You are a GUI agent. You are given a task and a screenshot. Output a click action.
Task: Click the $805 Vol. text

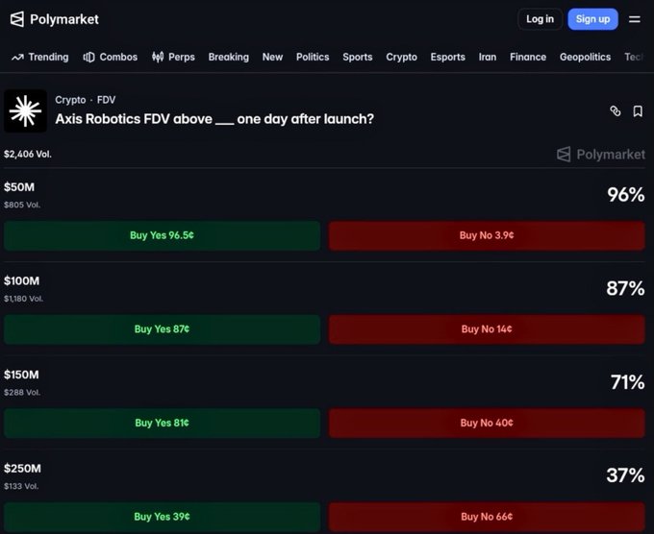tap(22, 205)
